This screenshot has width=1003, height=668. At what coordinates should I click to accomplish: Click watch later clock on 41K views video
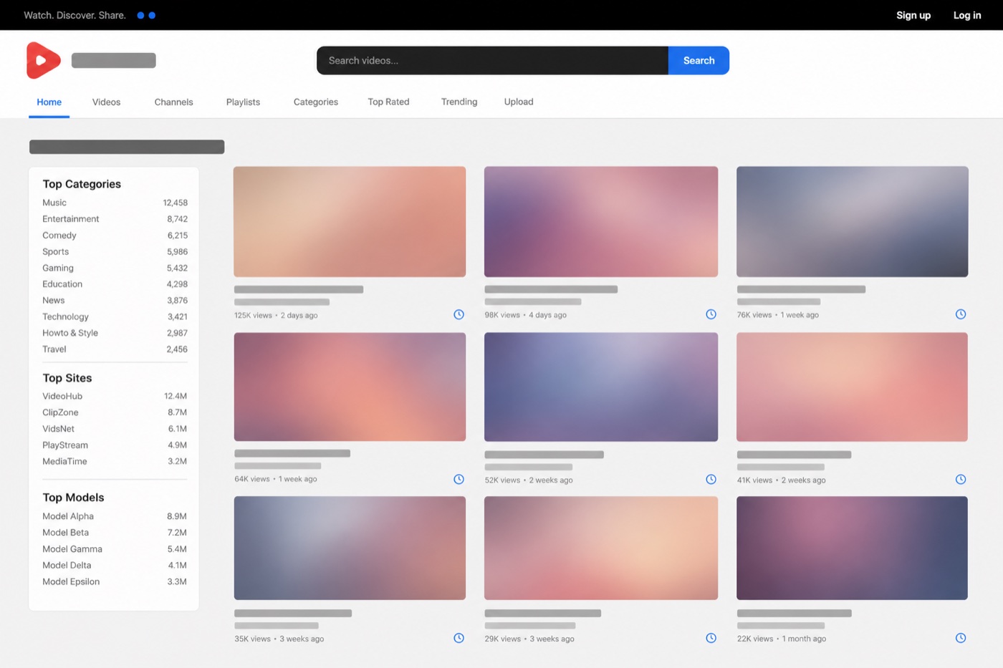tap(961, 479)
